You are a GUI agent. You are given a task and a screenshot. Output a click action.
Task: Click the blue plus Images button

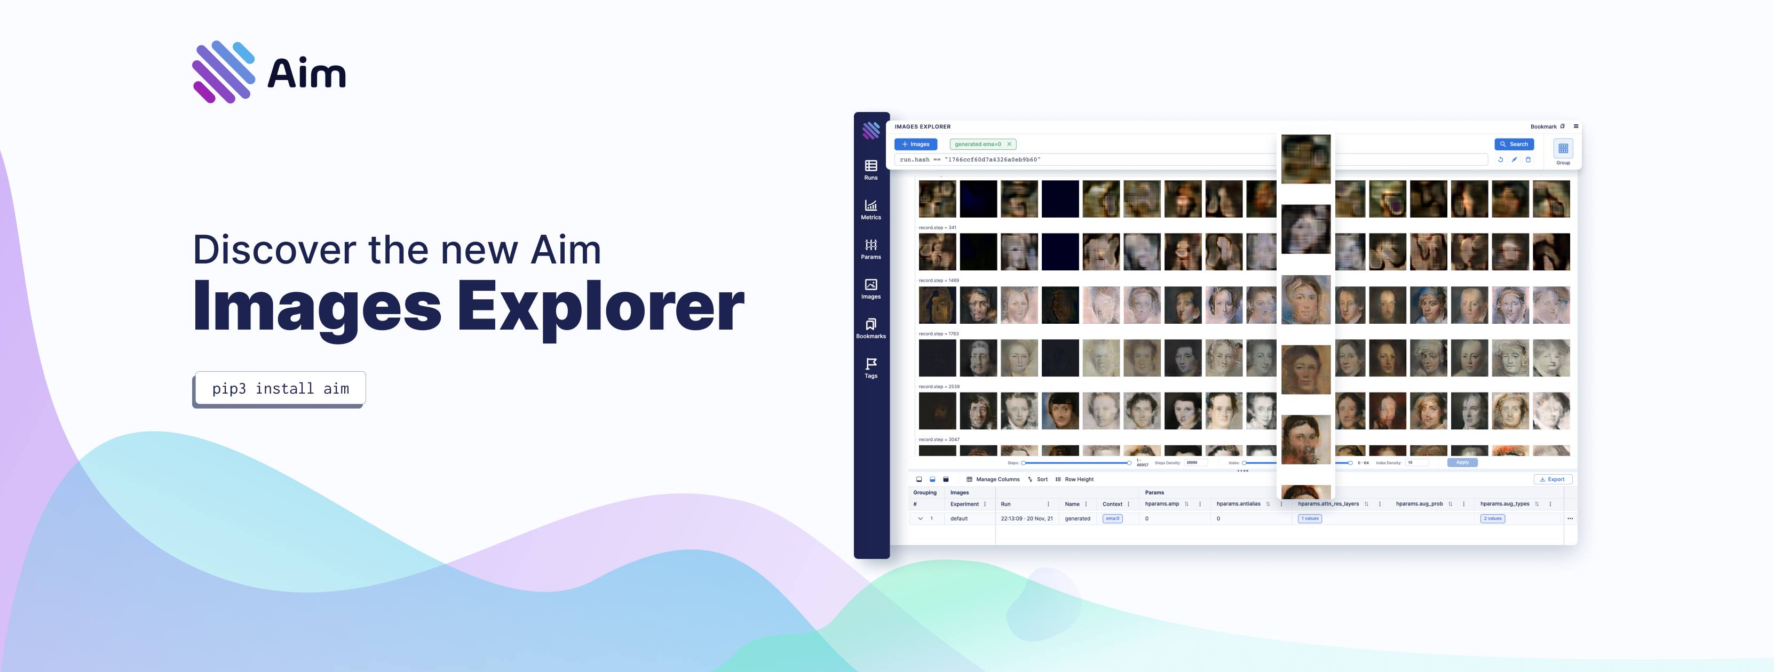915,145
